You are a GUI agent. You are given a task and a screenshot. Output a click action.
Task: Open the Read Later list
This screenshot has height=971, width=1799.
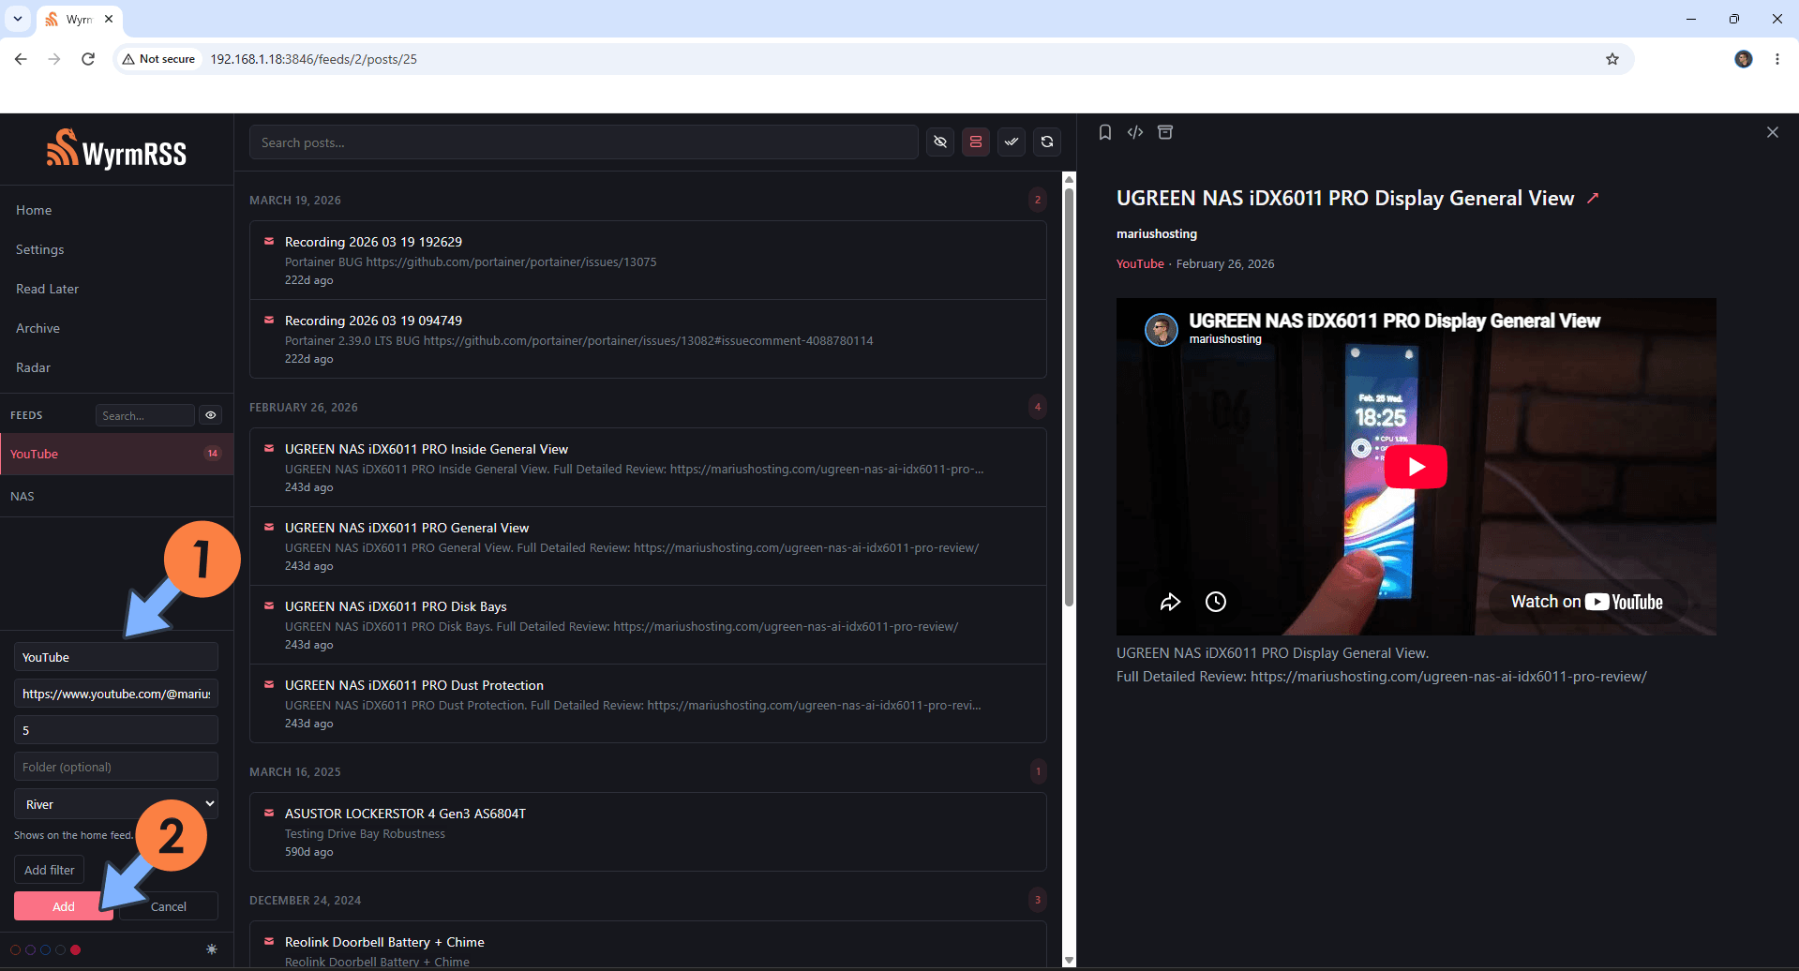48,289
